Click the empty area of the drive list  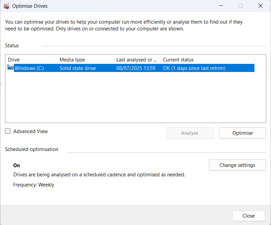click(135, 98)
